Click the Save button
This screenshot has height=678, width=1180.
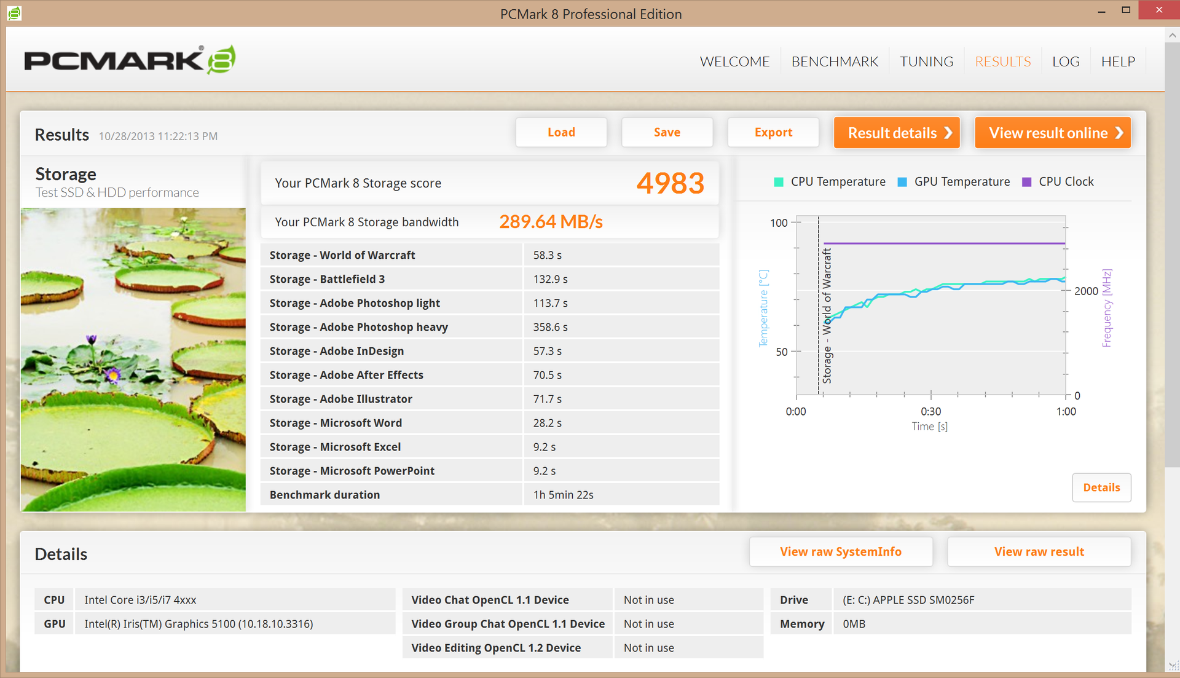(x=667, y=132)
